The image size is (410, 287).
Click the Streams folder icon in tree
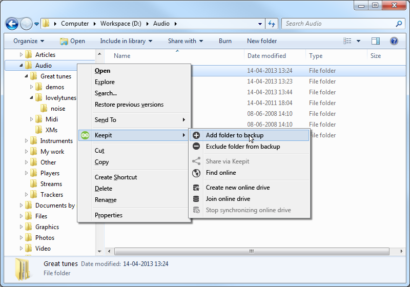click(x=33, y=184)
